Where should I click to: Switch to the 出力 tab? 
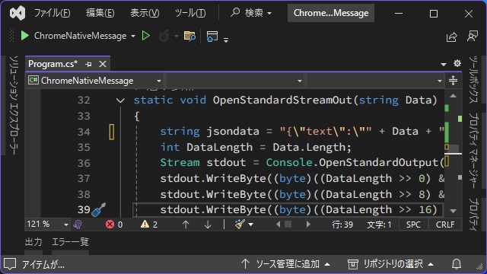33,242
